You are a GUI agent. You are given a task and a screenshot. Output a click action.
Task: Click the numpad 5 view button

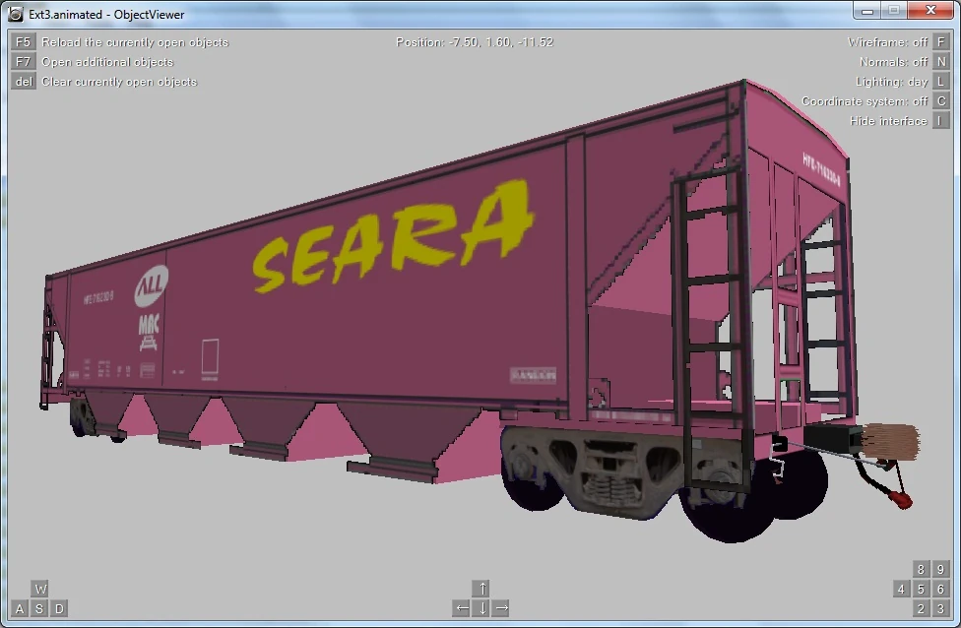pyautogui.click(x=921, y=589)
